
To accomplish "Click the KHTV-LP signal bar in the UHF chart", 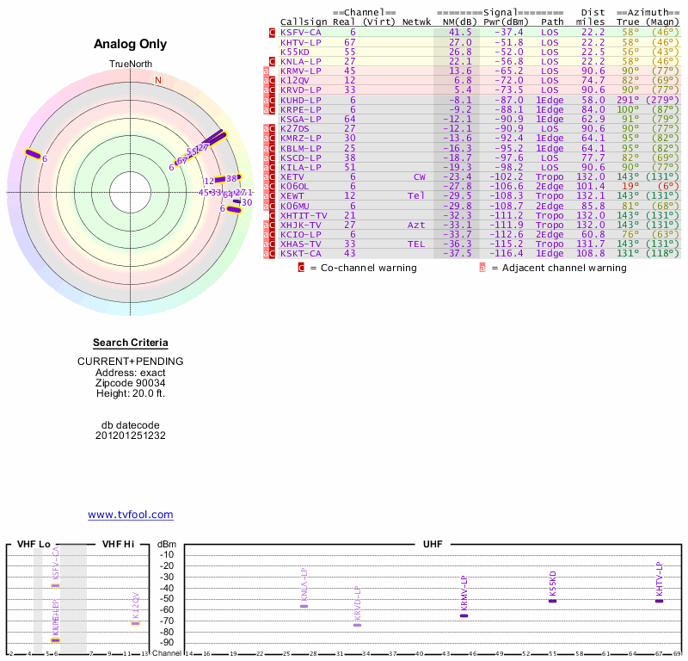I will click(659, 600).
